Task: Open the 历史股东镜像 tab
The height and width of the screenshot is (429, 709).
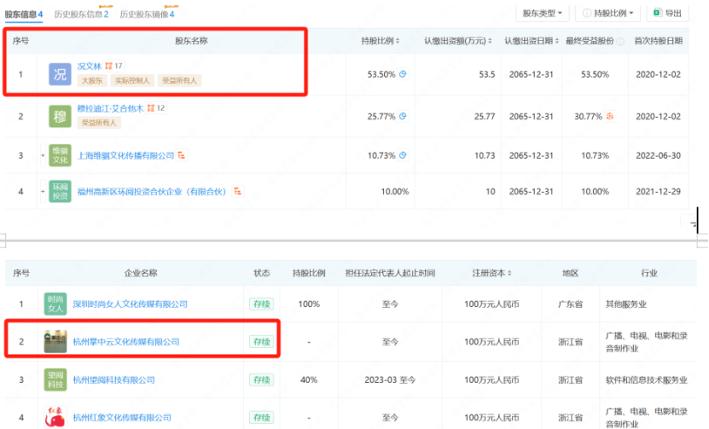Action: [x=147, y=14]
